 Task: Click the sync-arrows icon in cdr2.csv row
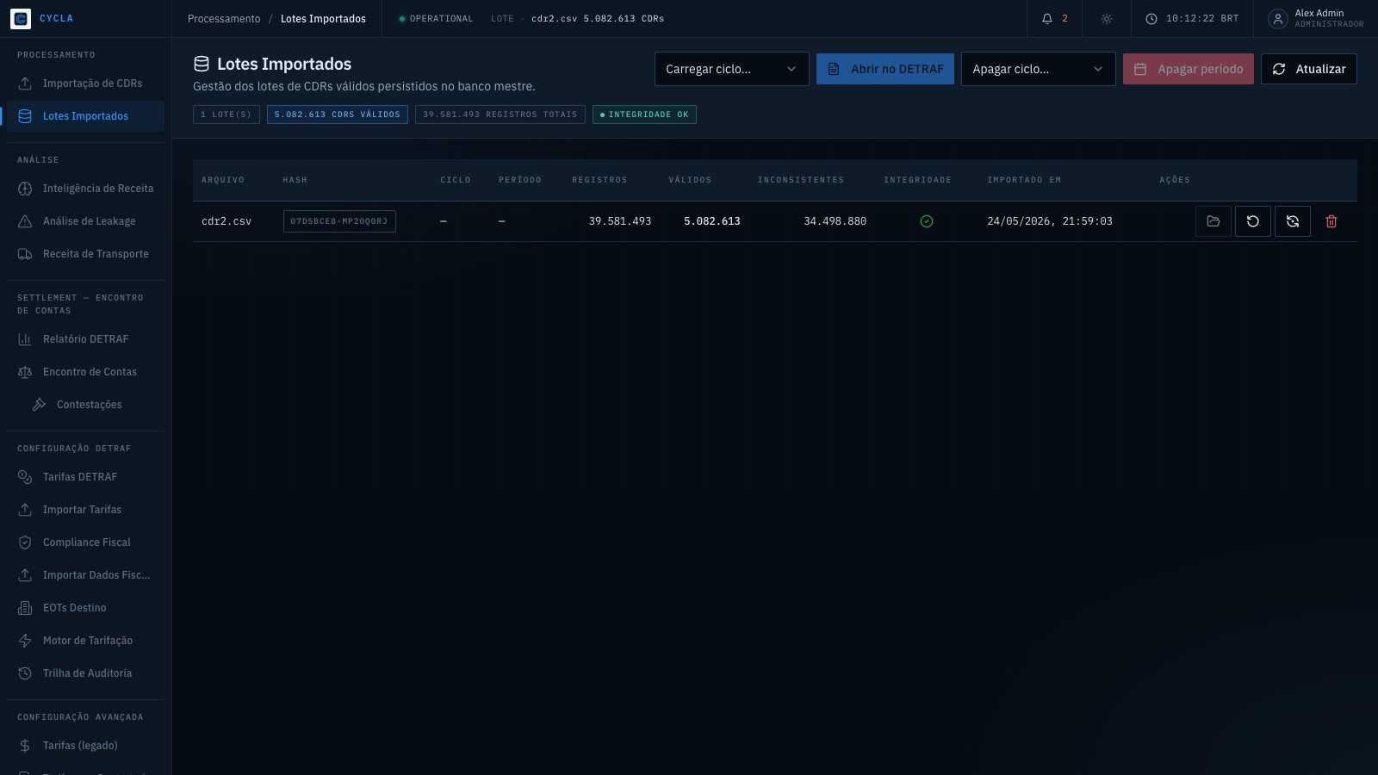1293,221
